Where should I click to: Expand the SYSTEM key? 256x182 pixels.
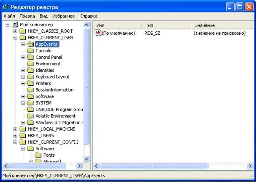[x=23, y=103]
